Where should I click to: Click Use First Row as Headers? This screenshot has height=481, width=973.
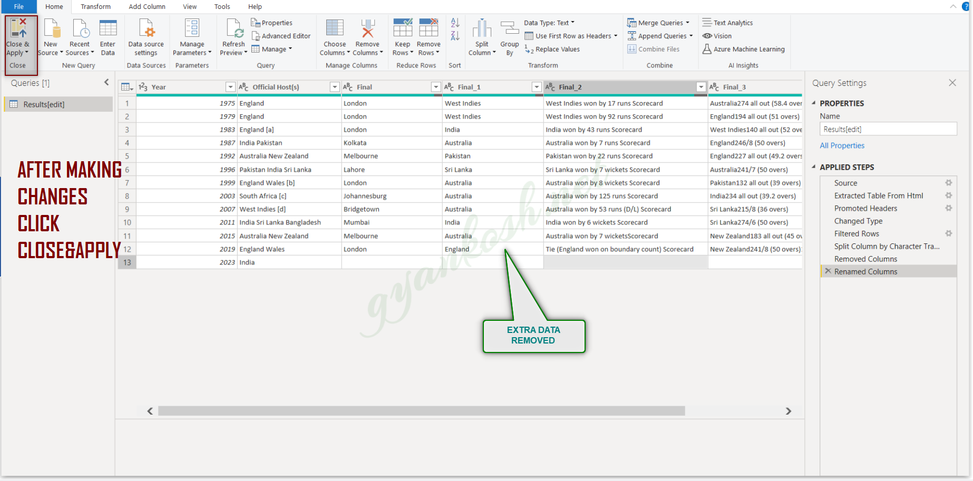click(x=571, y=36)
